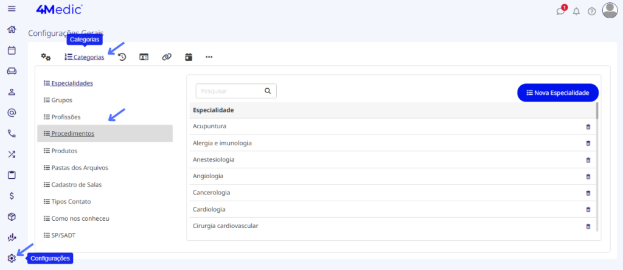The image size is (623, 270).
Task: Open the history clock tab icon
Action: (x=122, y=57)
